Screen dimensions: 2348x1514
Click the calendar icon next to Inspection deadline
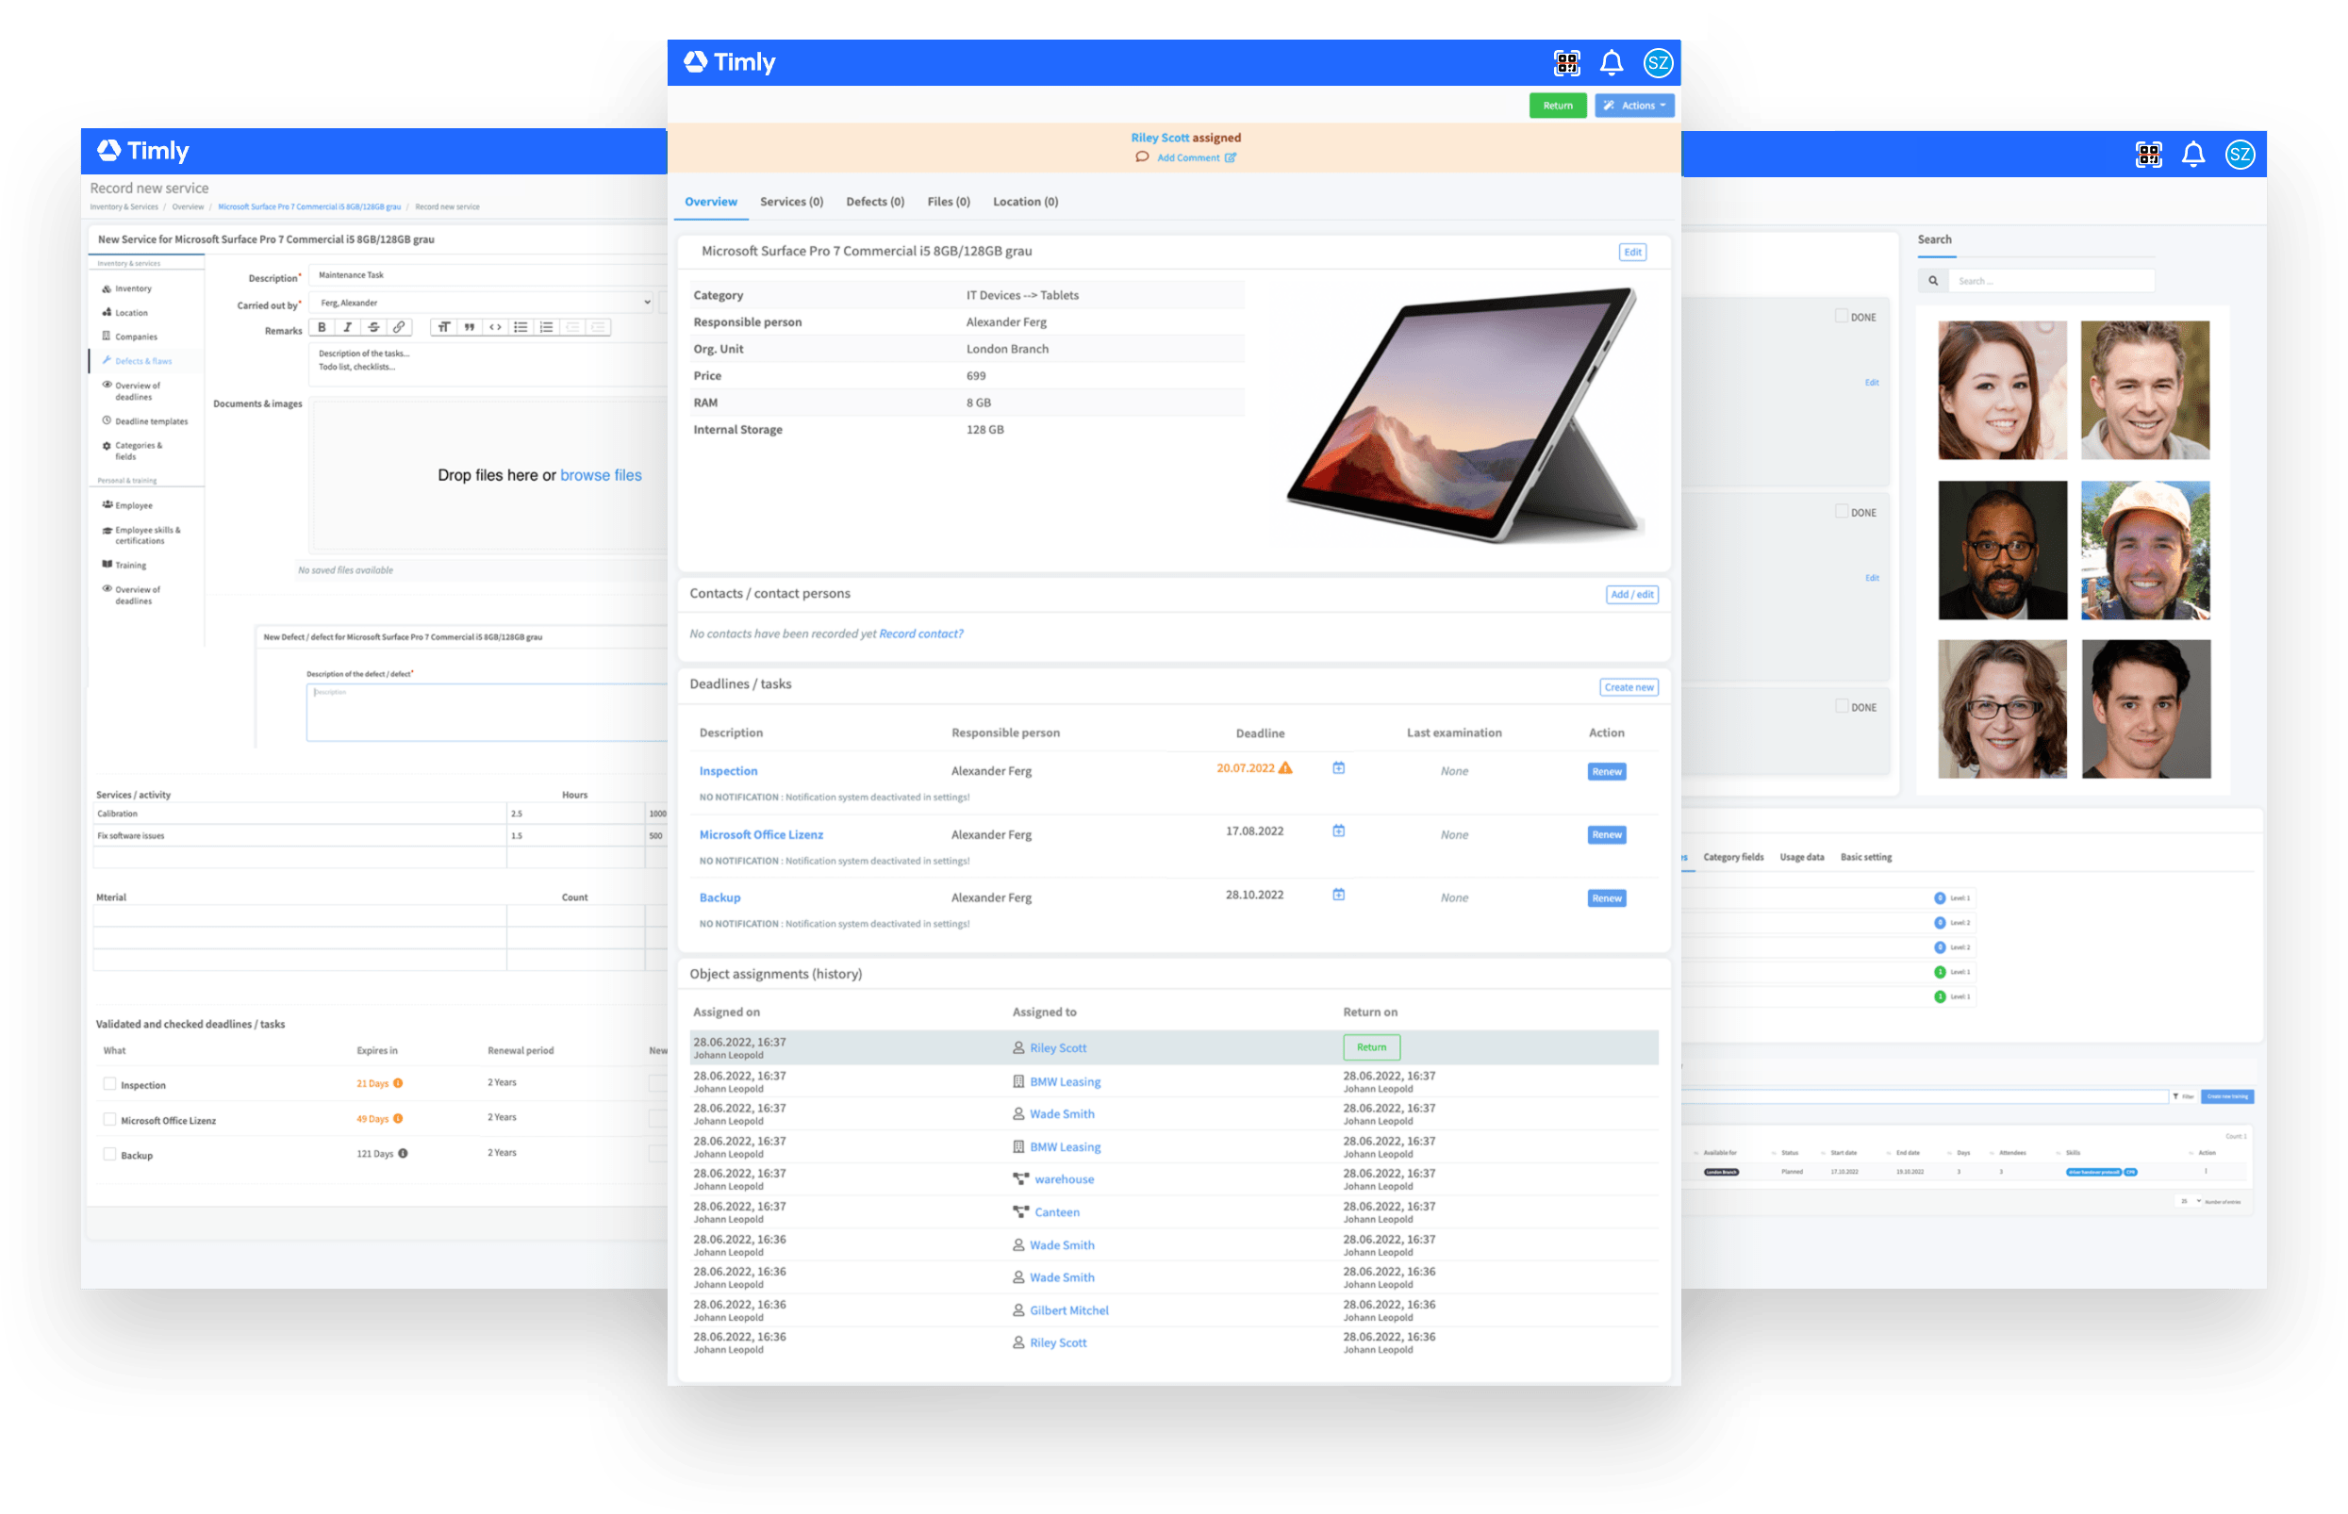pos(1338,770)
